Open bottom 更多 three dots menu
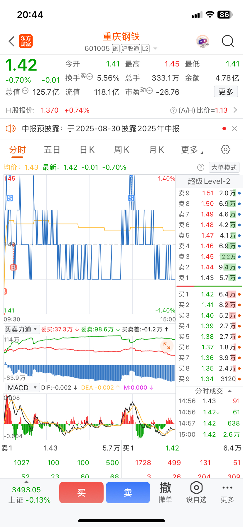 pyautogui.click(x=227, y=492)
